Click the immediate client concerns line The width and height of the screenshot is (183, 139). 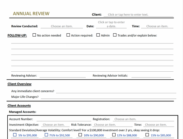coord(116,91)
